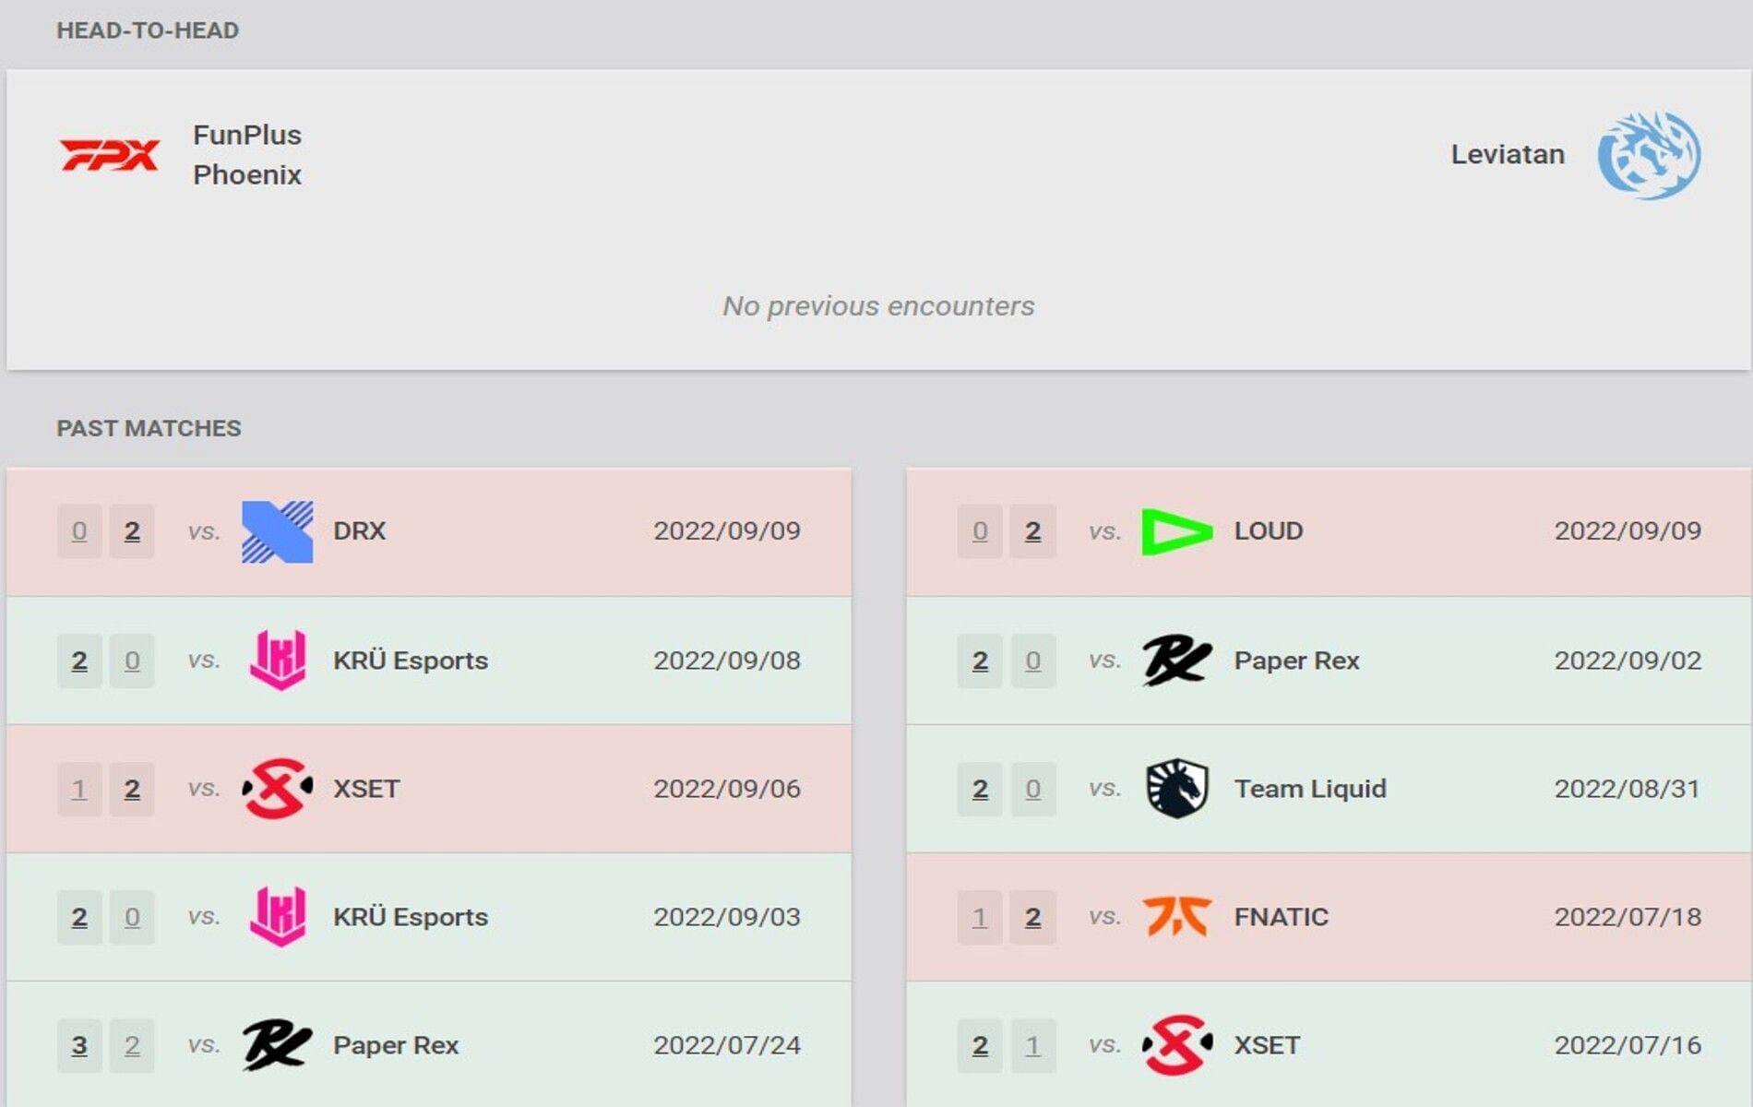The width and height of the screenshot is (1753, 1107).
Task: Click the 2022/09/03 match date
Action: [x=727, y=917]
